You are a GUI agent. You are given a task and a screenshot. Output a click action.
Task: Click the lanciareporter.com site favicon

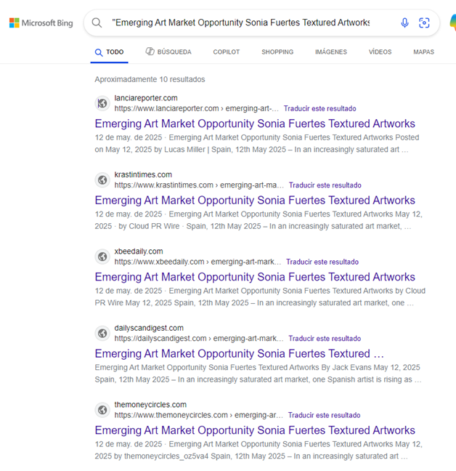102,103
